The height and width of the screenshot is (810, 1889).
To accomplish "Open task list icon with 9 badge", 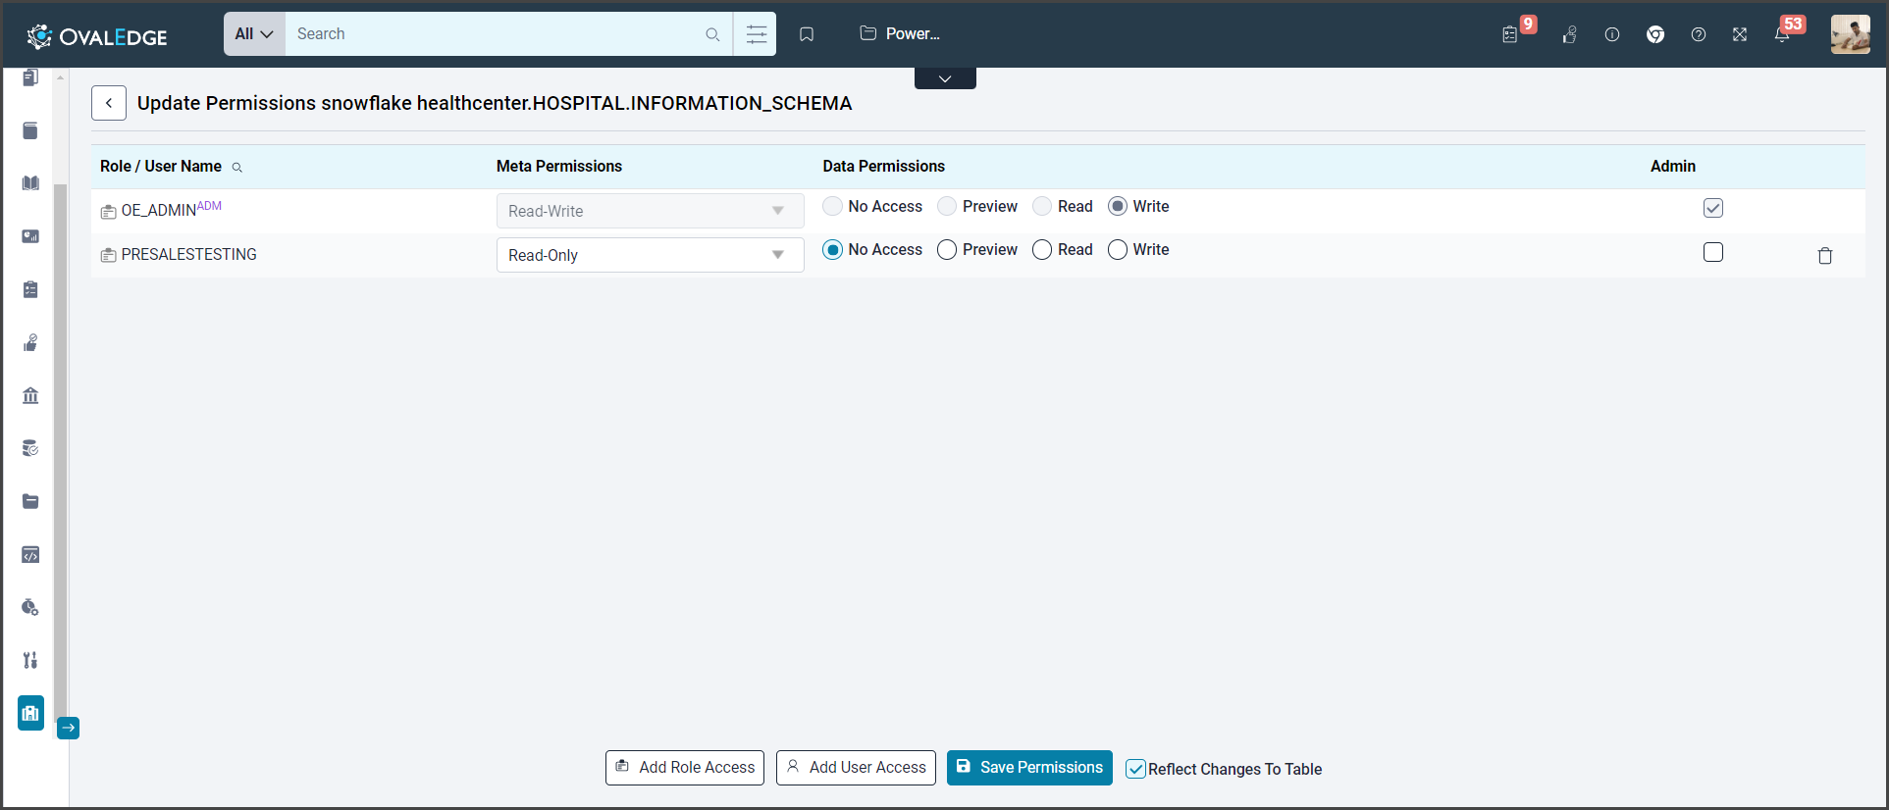I will click(1510, 34).
